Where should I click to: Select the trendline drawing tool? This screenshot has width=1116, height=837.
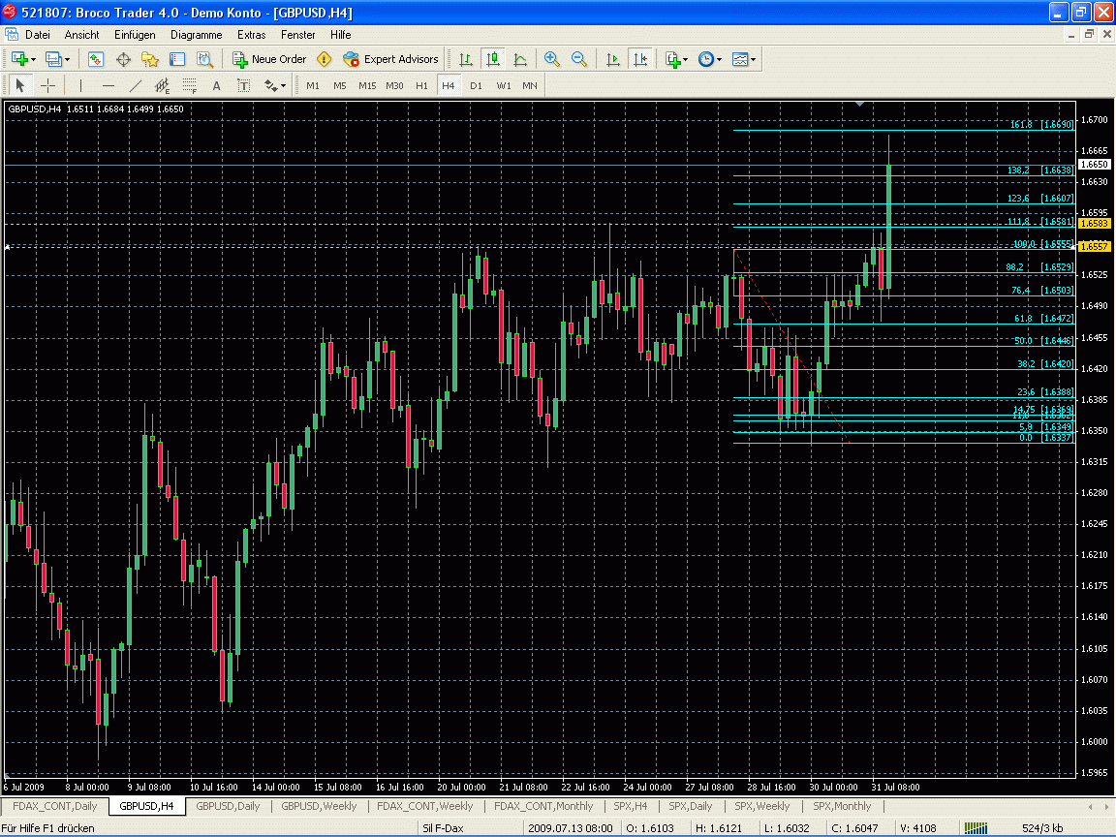136,86
